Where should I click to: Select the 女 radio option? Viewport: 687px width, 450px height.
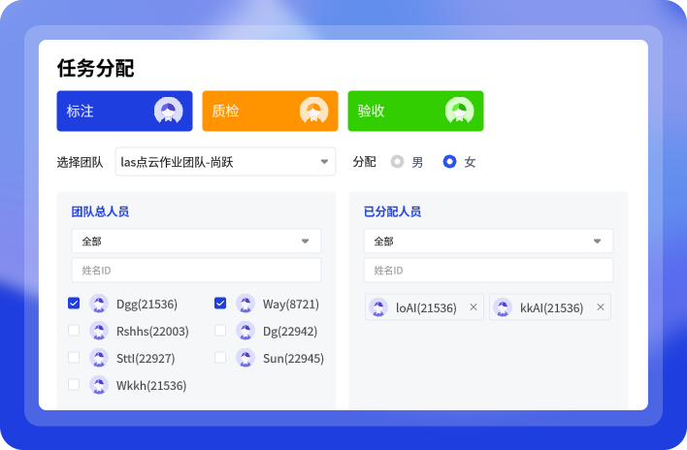pyautogui.click(x=449, y=162)
